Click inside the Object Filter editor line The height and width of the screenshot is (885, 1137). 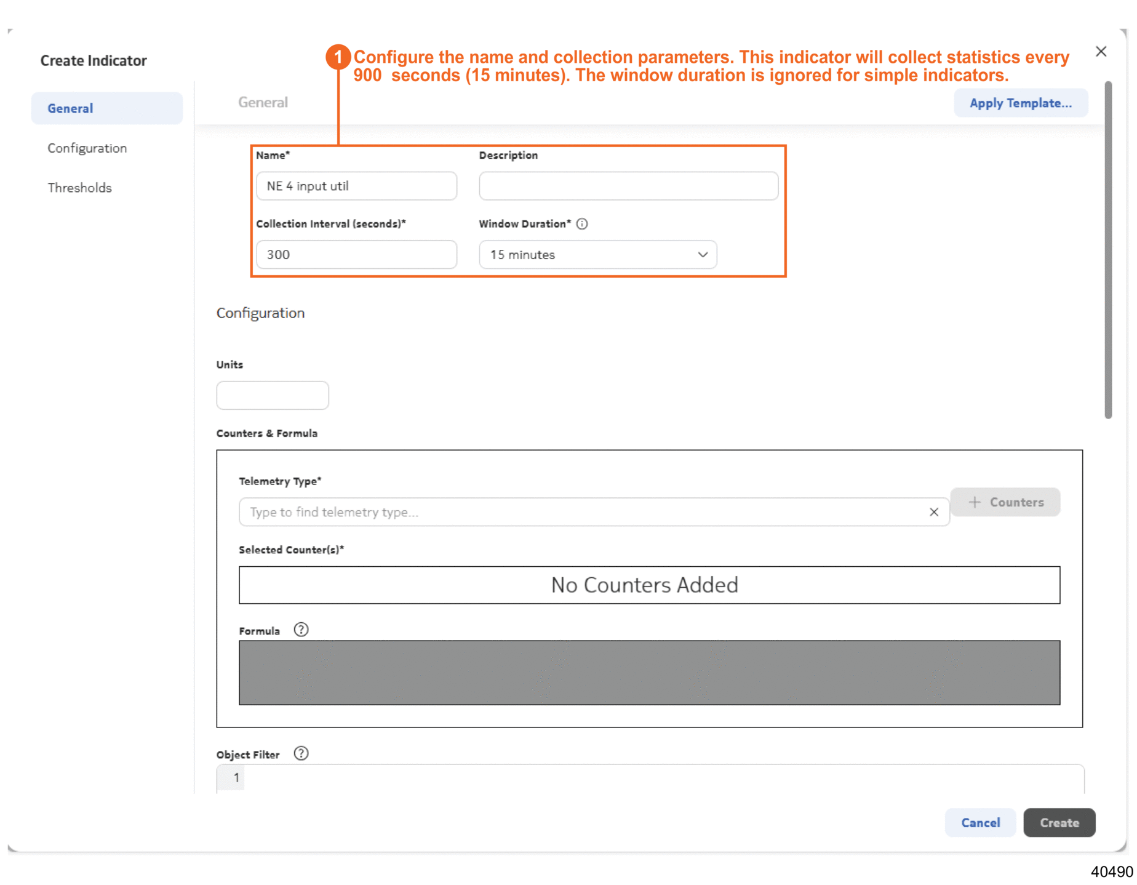click(x=658, y=778)
